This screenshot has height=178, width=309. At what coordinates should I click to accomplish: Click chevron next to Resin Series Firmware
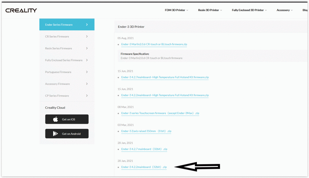coord(87,48)
